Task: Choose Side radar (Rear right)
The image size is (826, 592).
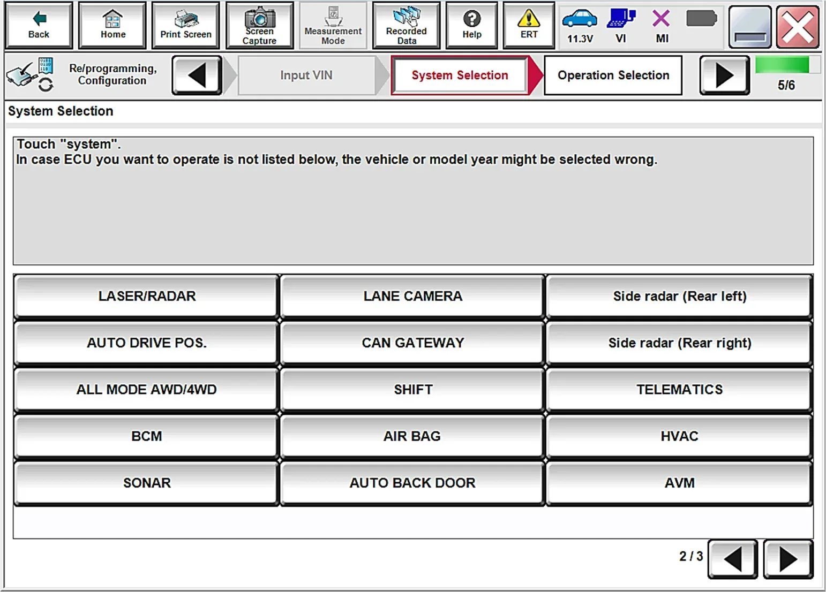Action: [x=679, y=343]
